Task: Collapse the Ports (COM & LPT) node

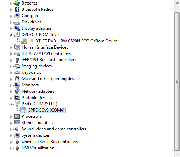Action: pyautogui.click(x=11, y=104)
